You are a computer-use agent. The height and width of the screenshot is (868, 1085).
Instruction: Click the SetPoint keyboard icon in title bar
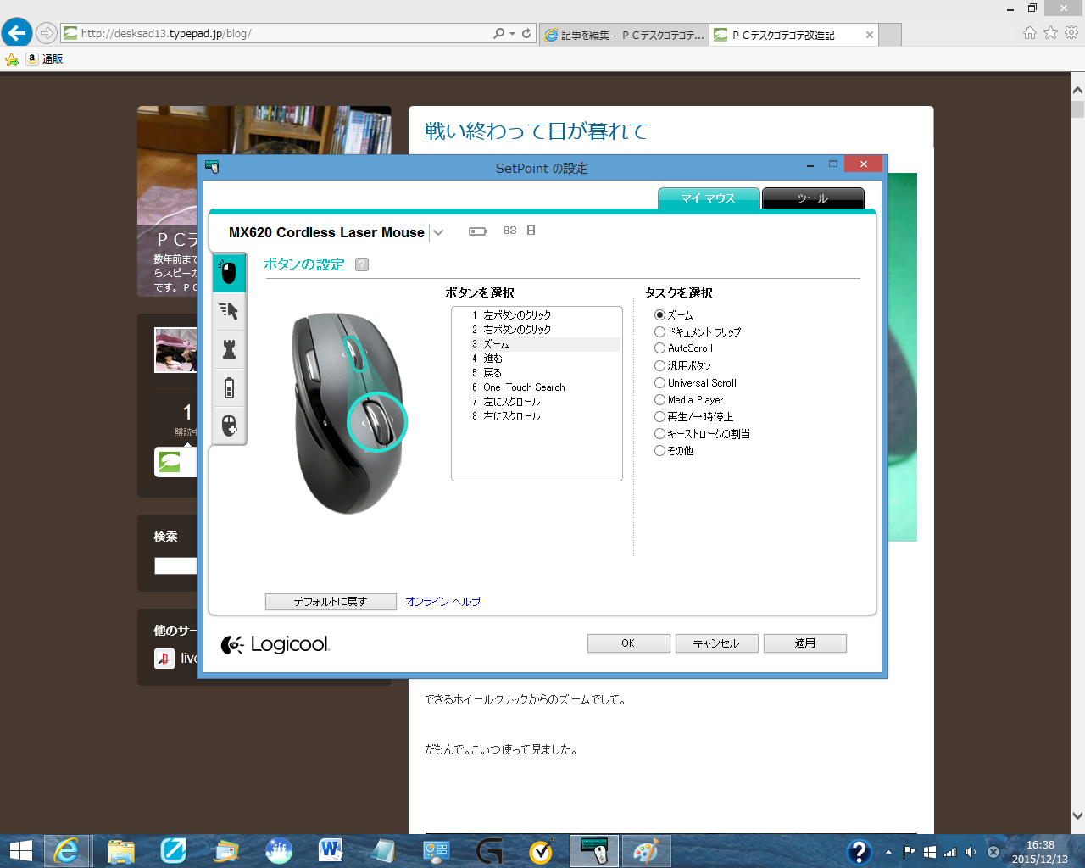pos(212,167)
